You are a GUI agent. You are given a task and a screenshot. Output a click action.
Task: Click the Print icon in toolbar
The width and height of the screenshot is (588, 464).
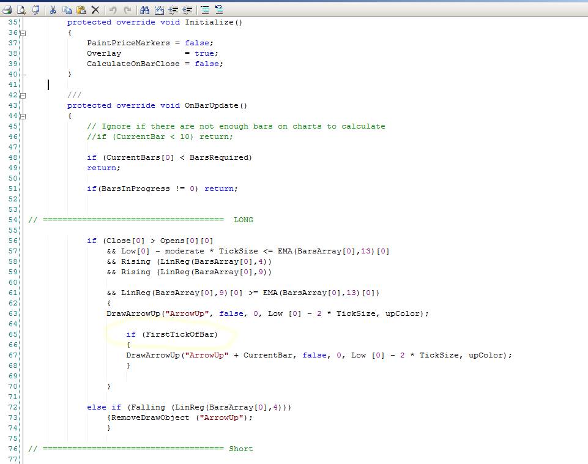[7, 10]
